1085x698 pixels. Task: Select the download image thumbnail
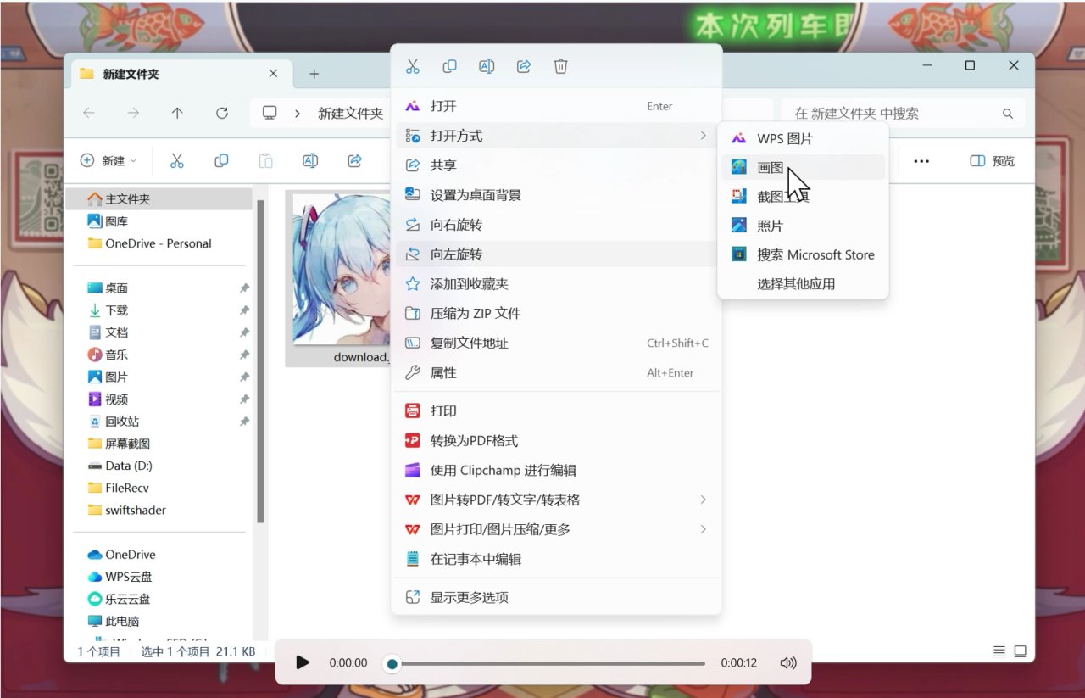pyautogui.click(x=342, y=269)
